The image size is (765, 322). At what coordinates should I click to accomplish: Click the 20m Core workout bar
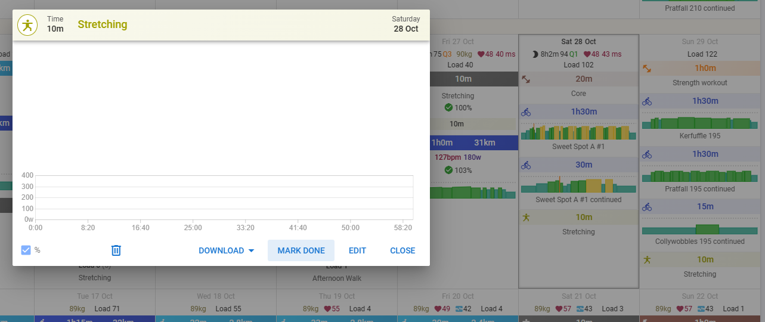tap(578, 79)
